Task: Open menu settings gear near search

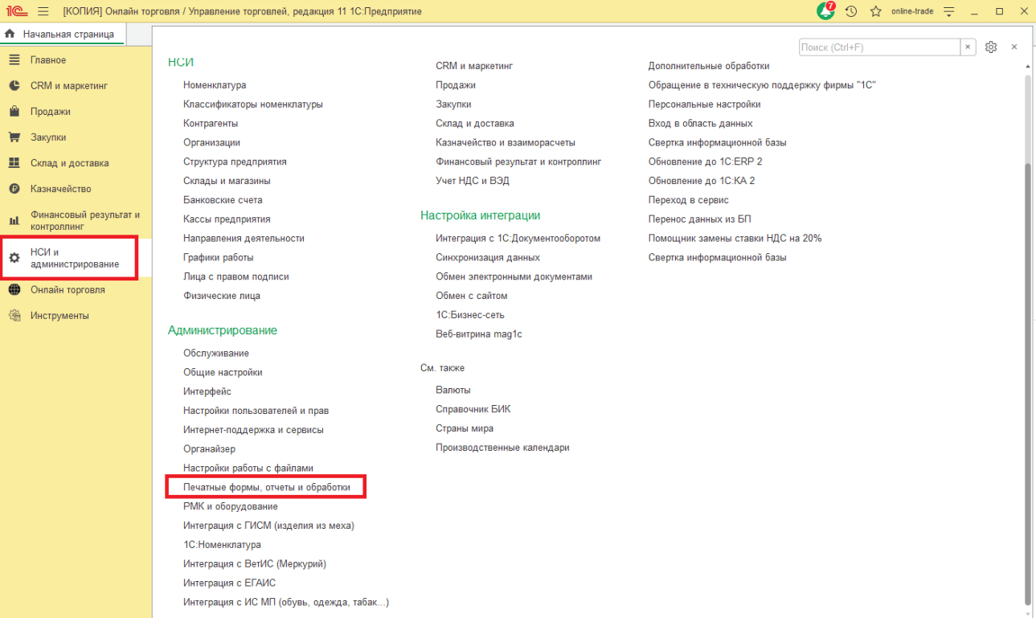Action: [991, 47]
